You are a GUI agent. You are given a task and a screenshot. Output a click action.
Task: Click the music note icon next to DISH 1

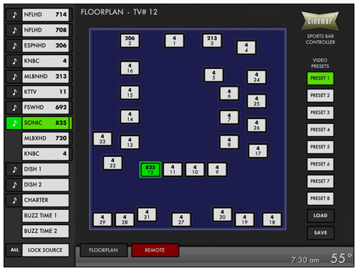(x=14, y=169)
